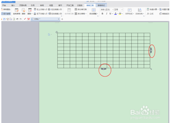Viewport: 170px width, 123px height.
Task: Click 拆分单元格 split cells
Action: [x=81, y=9]
